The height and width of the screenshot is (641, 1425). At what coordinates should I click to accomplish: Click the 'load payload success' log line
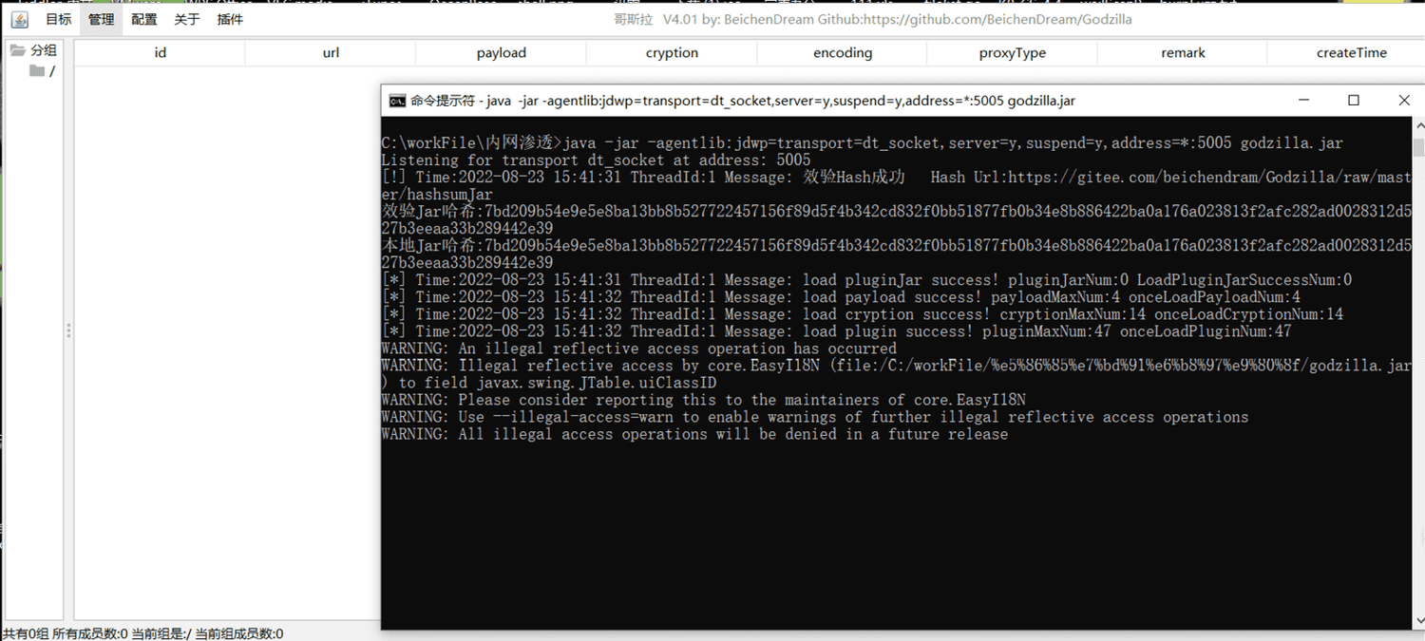(x=841, y=297)
